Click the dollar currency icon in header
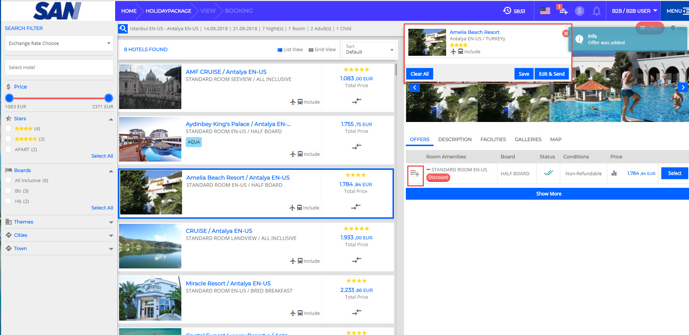The width and height of the screenshot is (689, 335). click(x=579, y=11)
